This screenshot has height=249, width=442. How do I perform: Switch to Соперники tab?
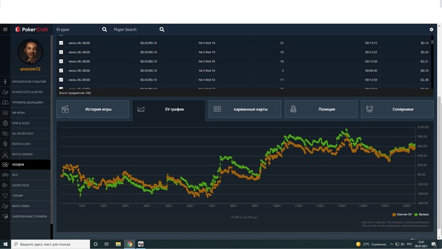(x=397, y=109)
